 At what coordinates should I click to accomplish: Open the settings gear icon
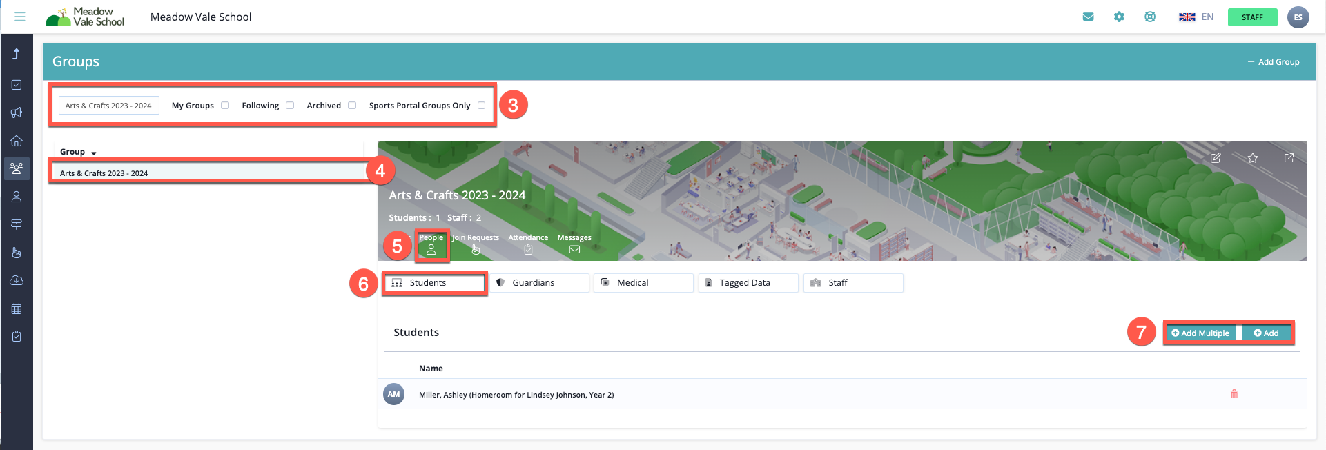[x=1119, y=17]
